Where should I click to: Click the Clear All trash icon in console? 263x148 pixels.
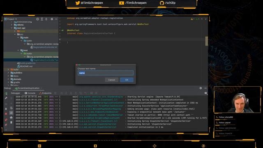[x=11, y=123]
